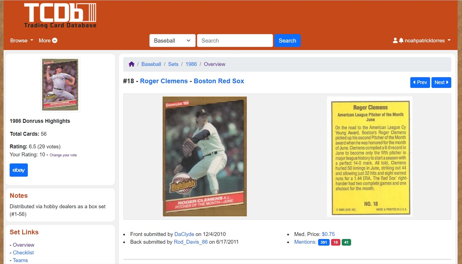The width and height of the screenshot is (462, 264).
Task: Click the blue Search button
Action: pos(287,40)
